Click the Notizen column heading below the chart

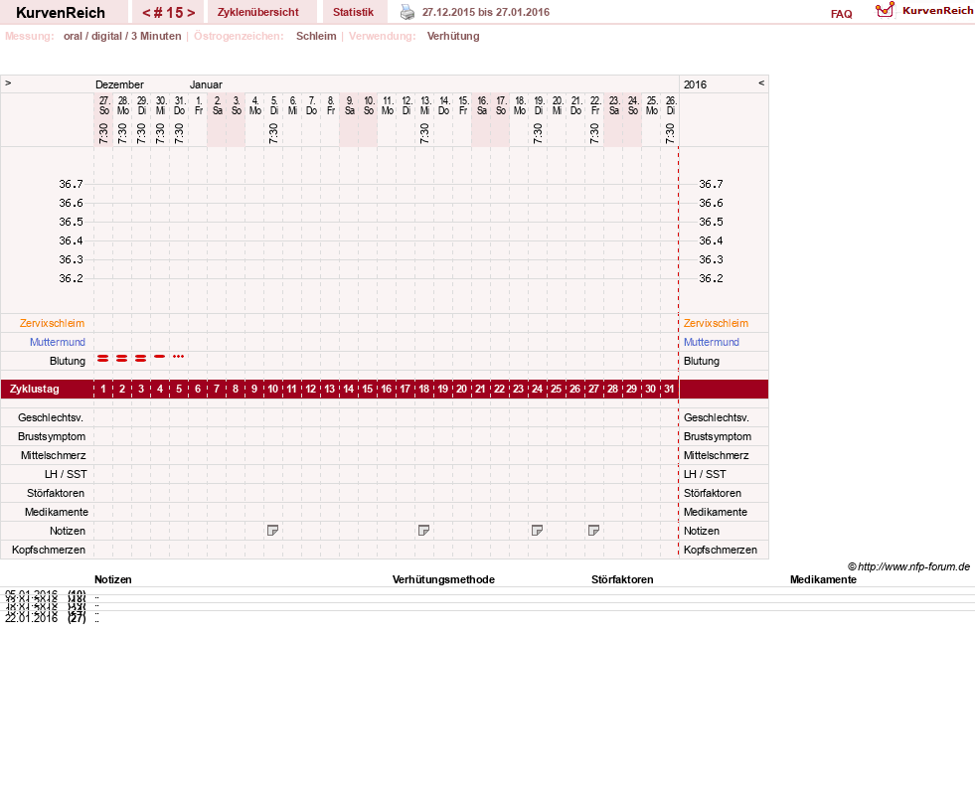[113, 579]
